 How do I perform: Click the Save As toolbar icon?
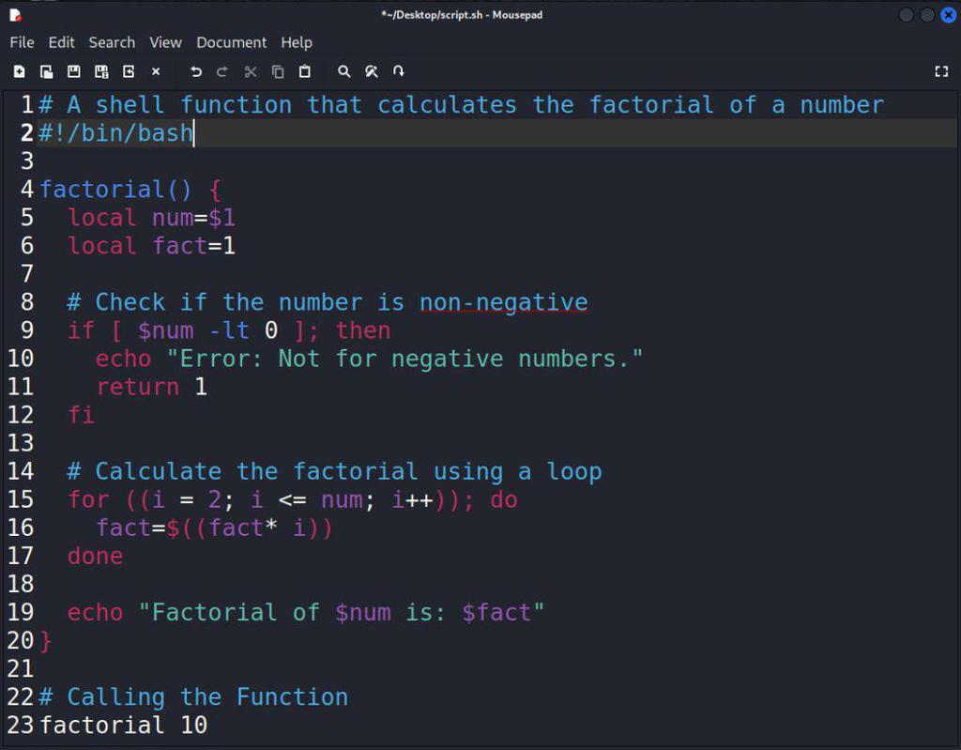101,71
